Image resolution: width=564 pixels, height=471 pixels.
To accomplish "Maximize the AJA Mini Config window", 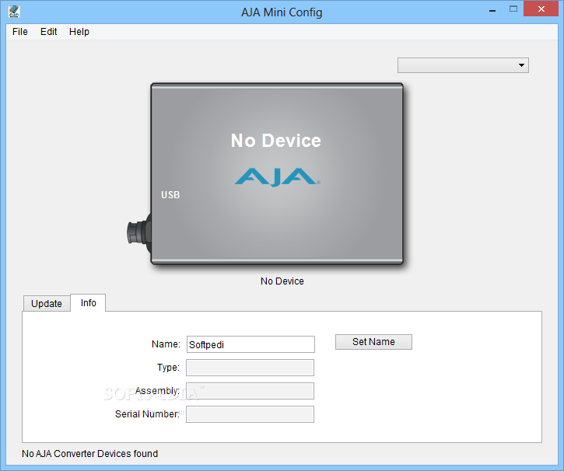I will pyautogui.click(x=513, y=9).
